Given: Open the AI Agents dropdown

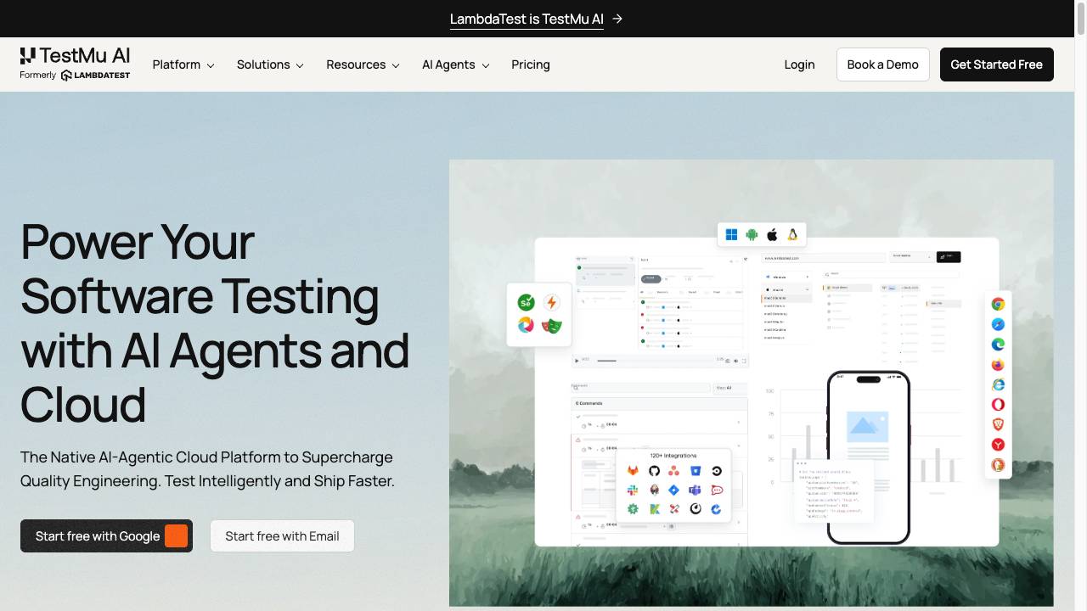Looking at the screenshot, I should click(456, 64).
